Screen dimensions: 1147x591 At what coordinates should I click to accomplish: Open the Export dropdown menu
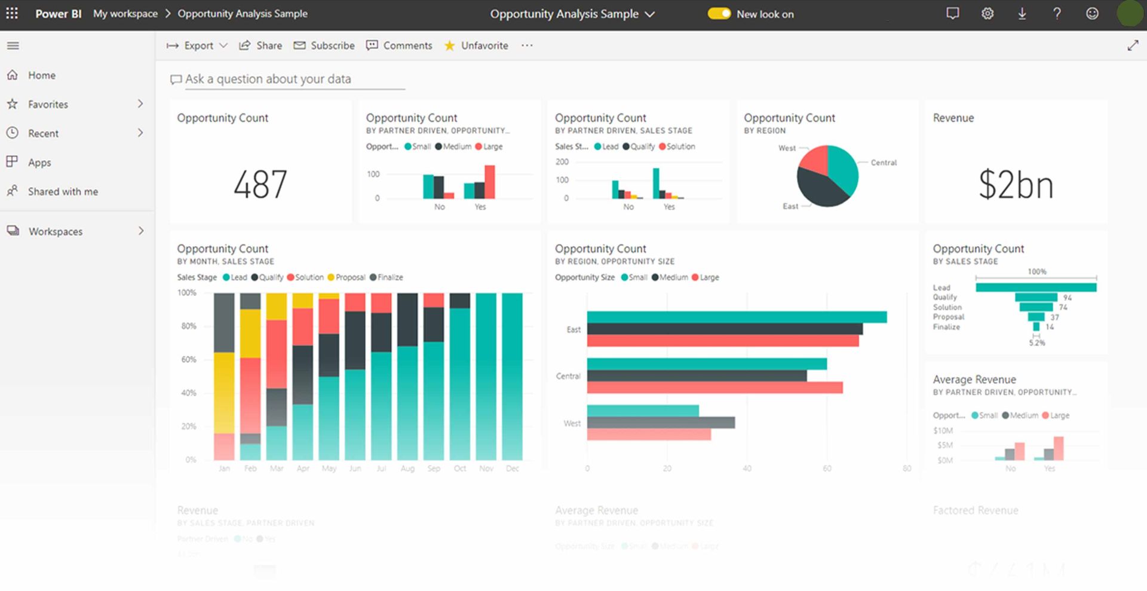(197, 45)
